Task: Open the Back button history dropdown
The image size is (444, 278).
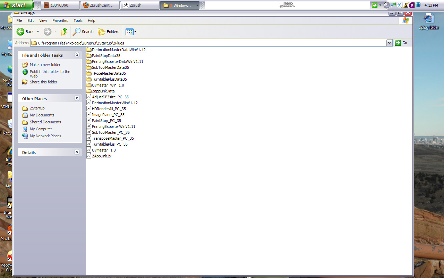Action: coord(38,32)
